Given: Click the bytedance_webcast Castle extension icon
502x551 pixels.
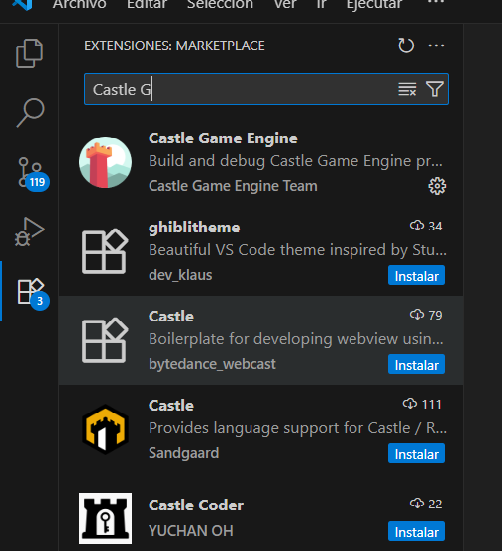Looking at the screenshot, I should (x=105, y=340).
